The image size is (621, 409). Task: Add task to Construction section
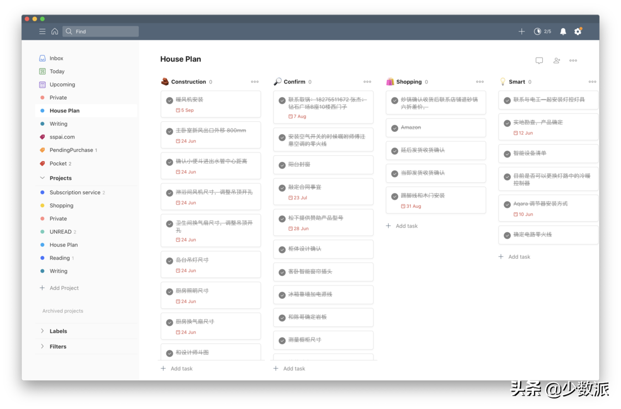click(177, 369)
